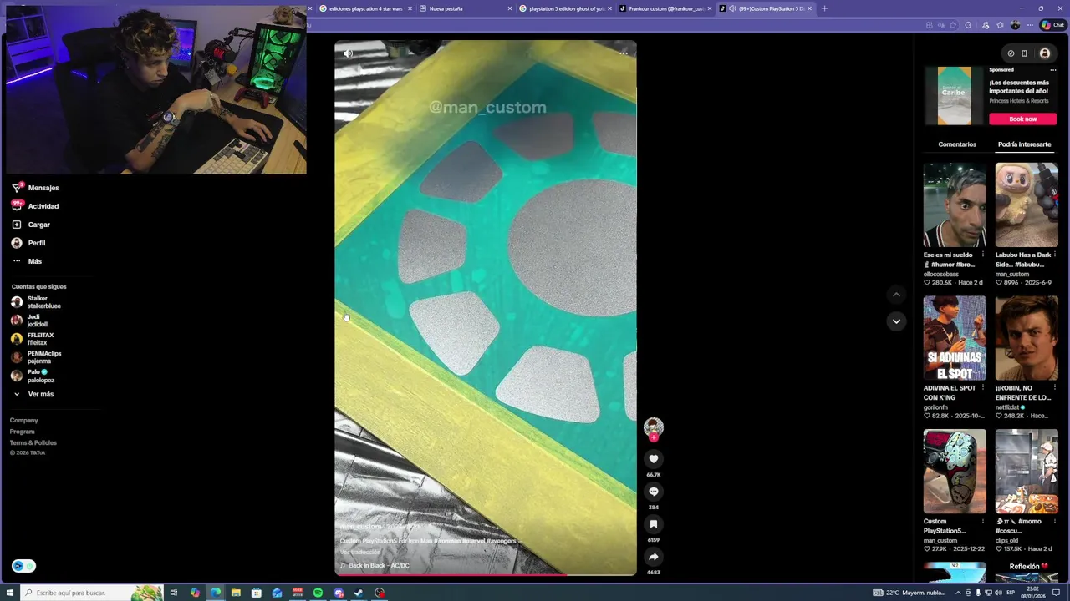Viewport: 1070px width, 601px height.
Task: Expand Ver más followed accounts
Action: click(33, 394)
